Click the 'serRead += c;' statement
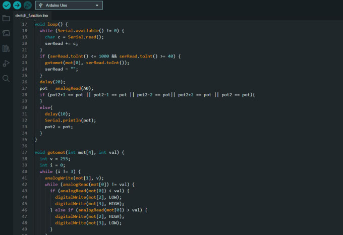The height and width of the screenshot is (235, 343). click(62, 43)
